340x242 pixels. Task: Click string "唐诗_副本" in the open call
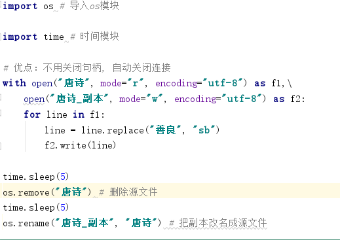[x=79, y=99]
